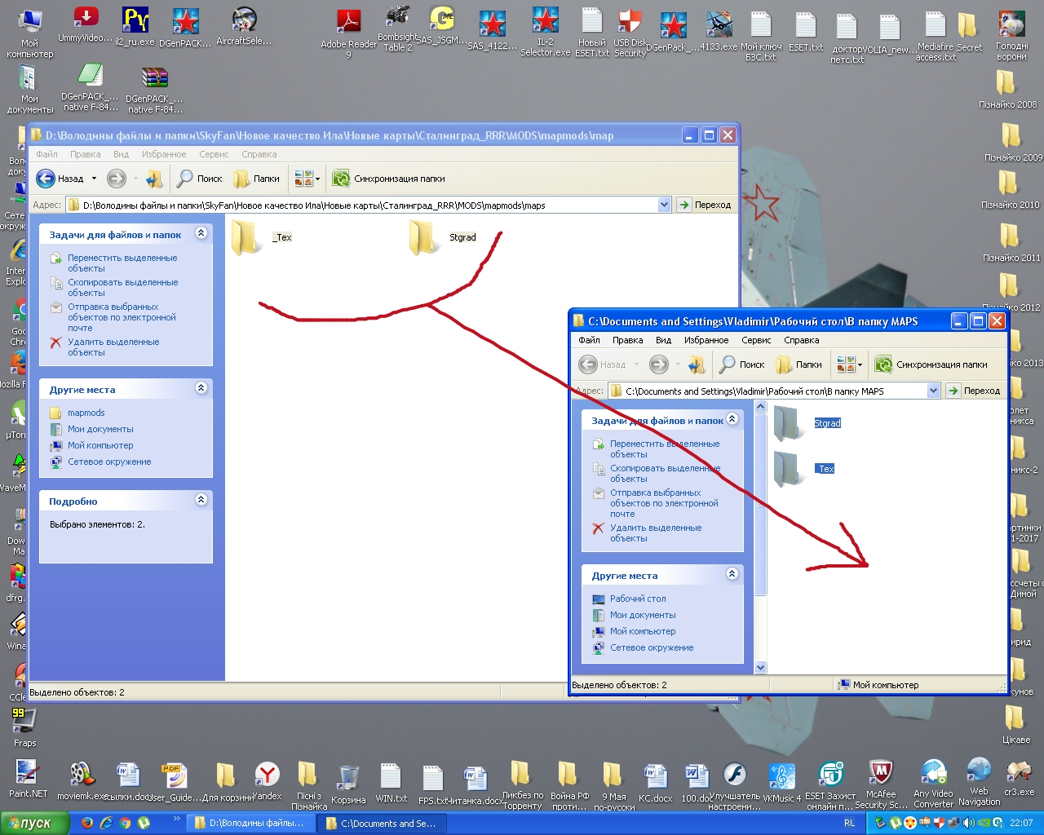
Task: Launch Firefox from the quick launch bar
Action: 87,824
